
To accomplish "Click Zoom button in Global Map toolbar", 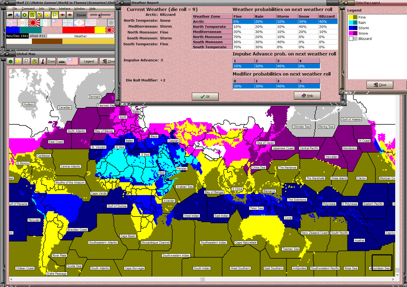I will coord(51,61).
